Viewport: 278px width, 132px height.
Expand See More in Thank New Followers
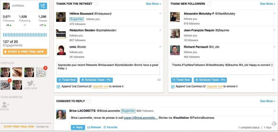(x=268, y=4)
